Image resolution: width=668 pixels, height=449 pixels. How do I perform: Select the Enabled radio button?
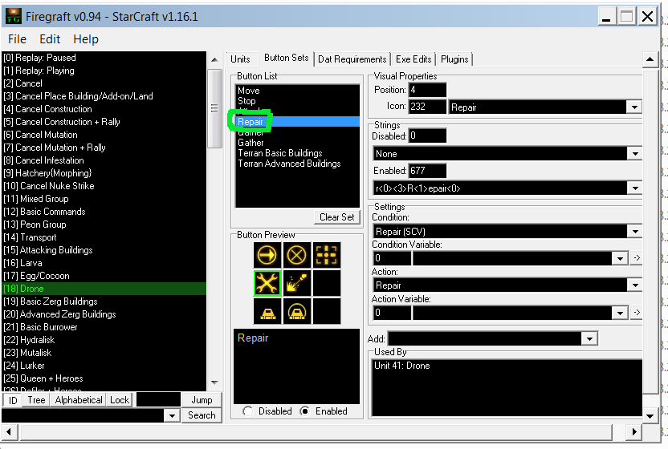tap(304, 411)
